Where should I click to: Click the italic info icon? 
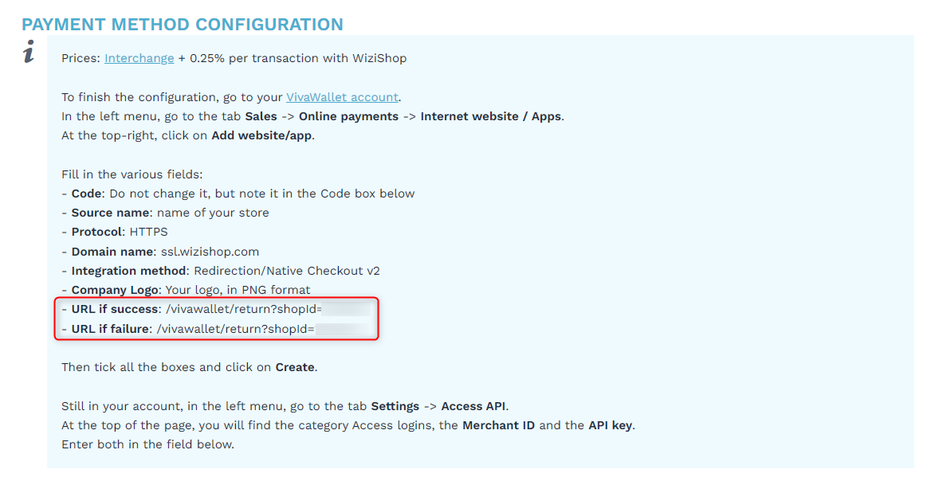tap(29, 52)
